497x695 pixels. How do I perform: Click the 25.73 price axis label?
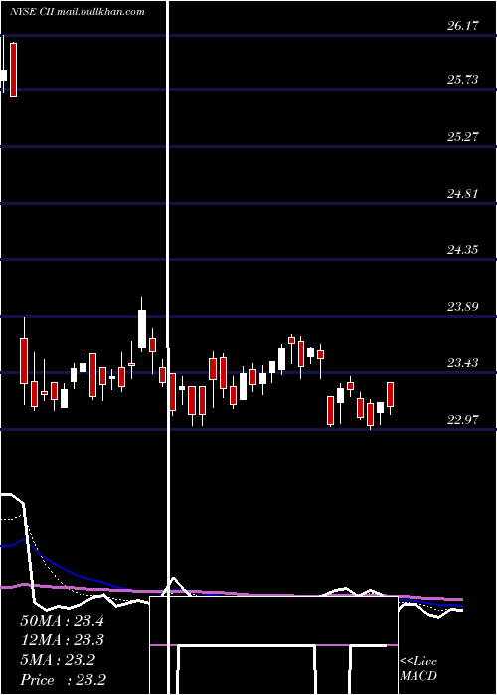pyautogui.click(x=463, y=80)
